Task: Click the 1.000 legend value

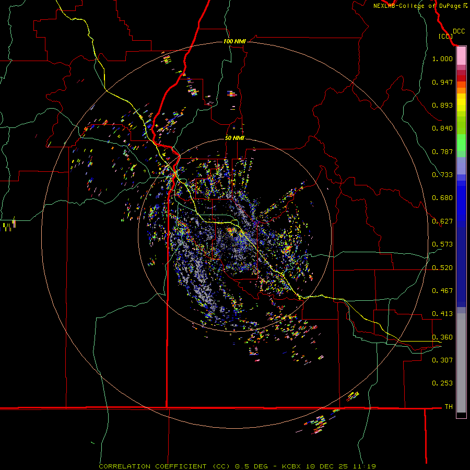Action: [x=442, y=58]
